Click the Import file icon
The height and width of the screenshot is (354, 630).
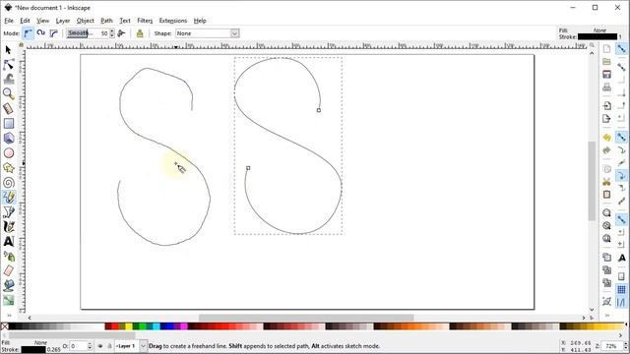pos(606,105)
